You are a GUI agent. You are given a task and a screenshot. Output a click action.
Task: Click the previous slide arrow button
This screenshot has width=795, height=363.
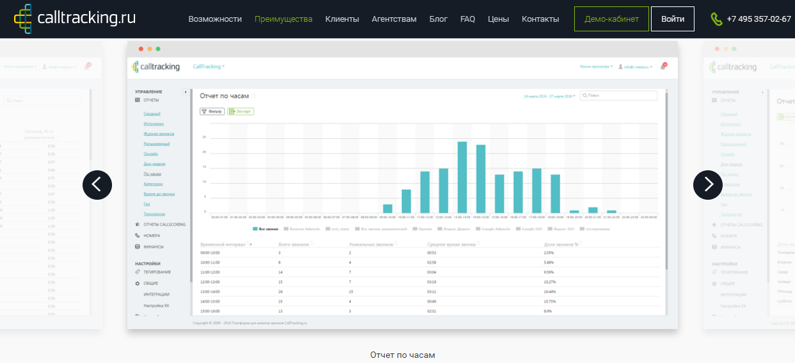(x=97, y=184)
